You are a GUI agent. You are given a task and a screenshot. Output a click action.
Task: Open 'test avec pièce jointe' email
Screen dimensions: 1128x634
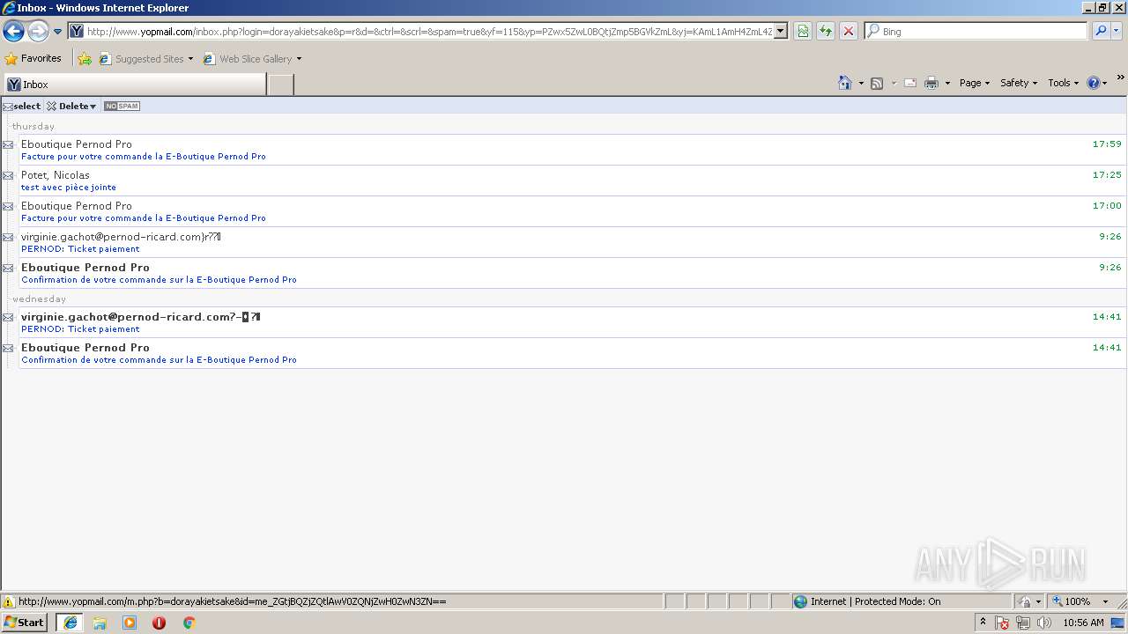(571, 181)
